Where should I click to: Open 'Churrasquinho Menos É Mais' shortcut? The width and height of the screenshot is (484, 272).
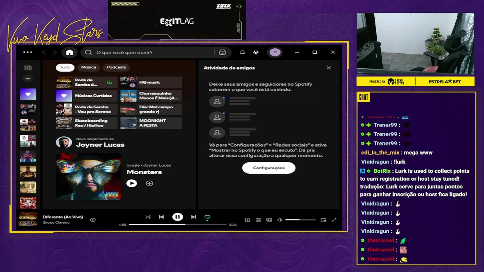[151, 96]
